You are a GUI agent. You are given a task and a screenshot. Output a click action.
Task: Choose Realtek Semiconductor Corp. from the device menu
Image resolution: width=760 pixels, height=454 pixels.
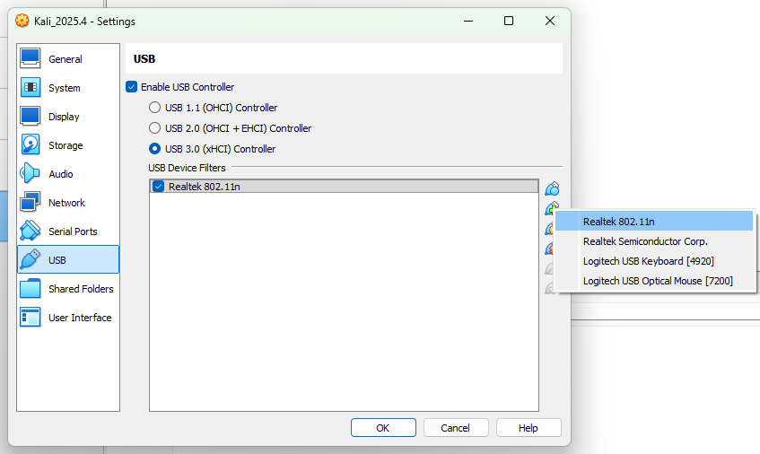tap(645, 241)
